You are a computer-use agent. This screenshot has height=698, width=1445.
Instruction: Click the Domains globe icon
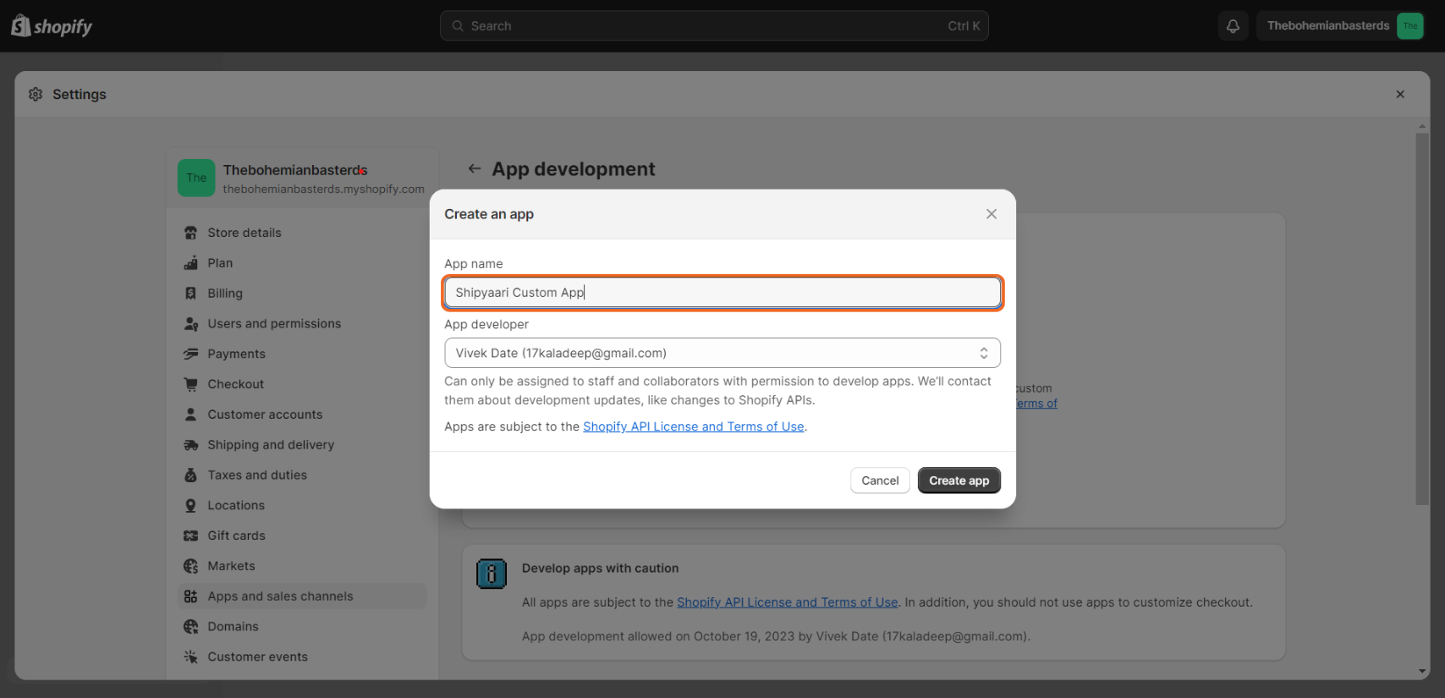click(x=191, y=627)
